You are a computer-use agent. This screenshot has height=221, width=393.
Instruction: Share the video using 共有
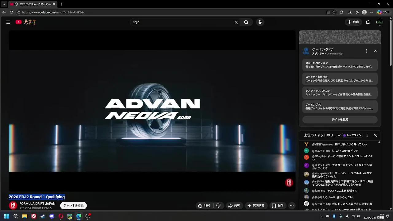pyautogui.click(x=234, y=206)
